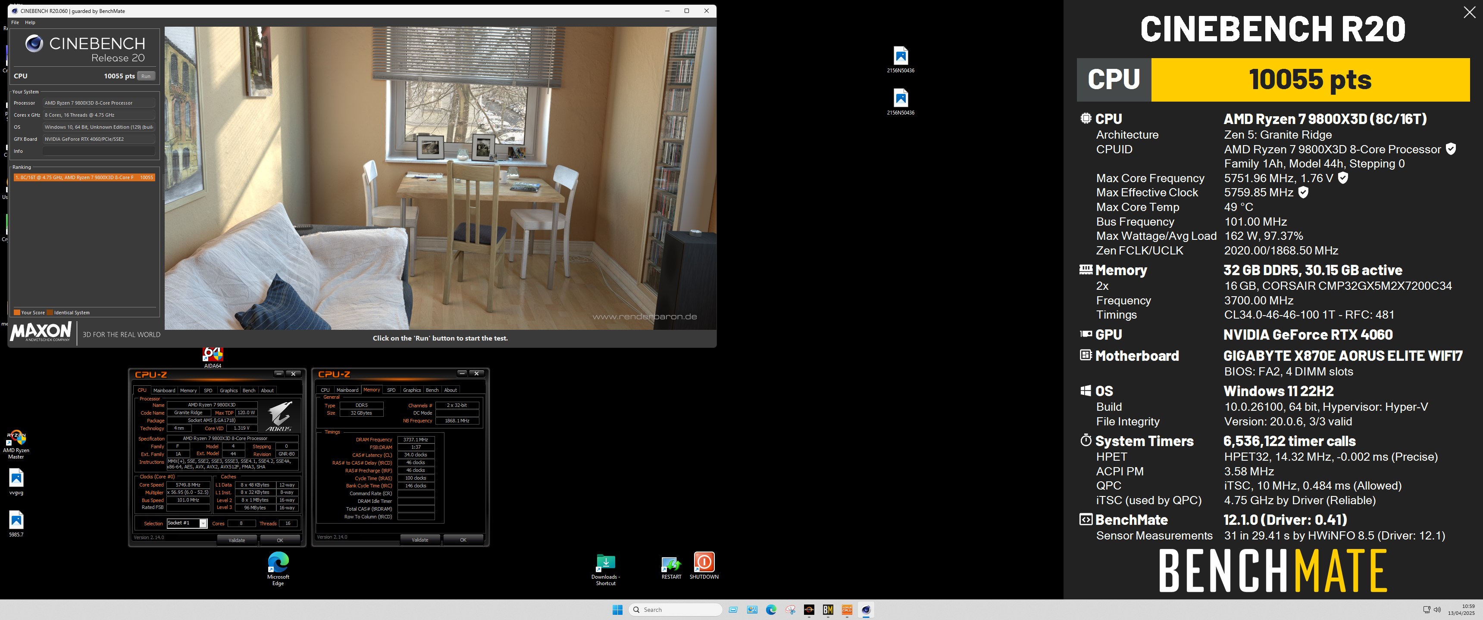Viewport: 1483px width, 620px height.
Task: Open the Microsoft Edge desktop shortcut
Action: (278, 569)
